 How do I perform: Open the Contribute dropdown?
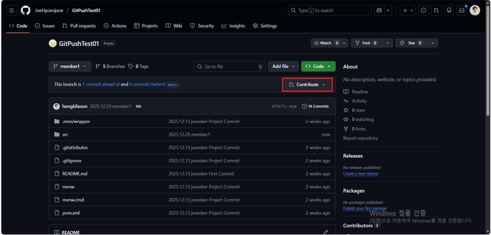[x=307, y=85]
